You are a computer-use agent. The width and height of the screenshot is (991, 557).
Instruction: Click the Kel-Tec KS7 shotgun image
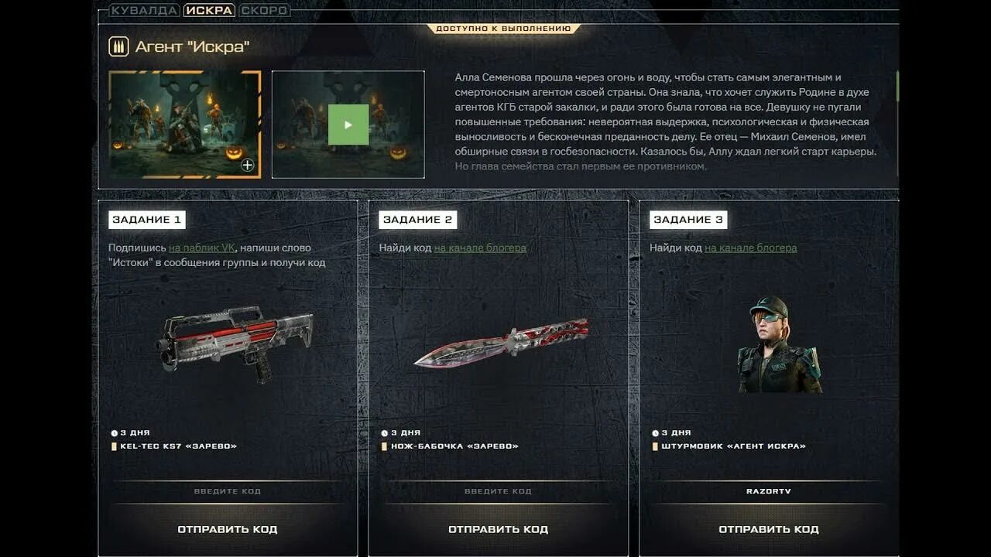[235, 341]
